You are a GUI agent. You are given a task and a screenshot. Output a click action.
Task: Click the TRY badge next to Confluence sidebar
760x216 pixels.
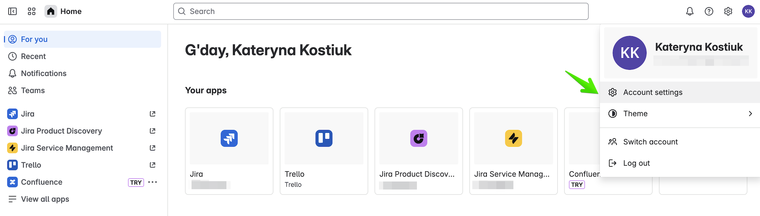(136, 183)
